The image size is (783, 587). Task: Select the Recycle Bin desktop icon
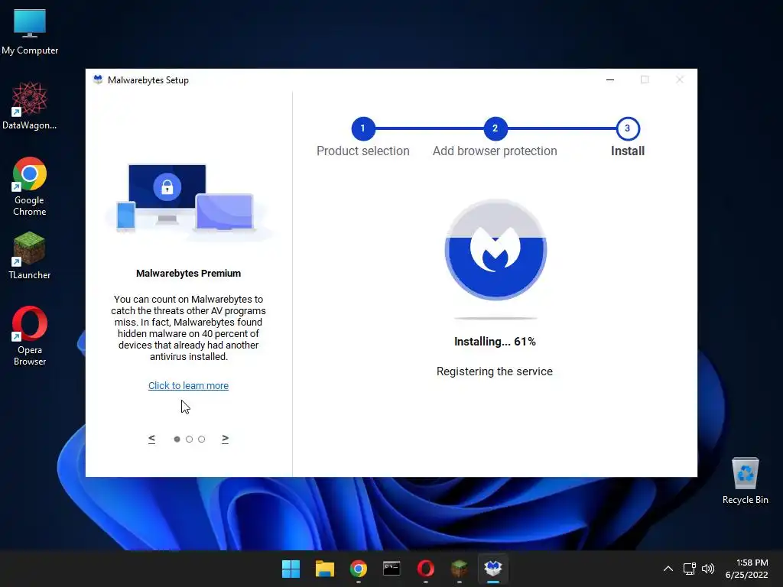coord(745,481)
